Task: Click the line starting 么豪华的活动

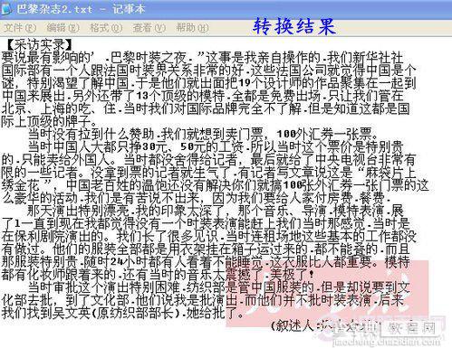Action: 196,198
